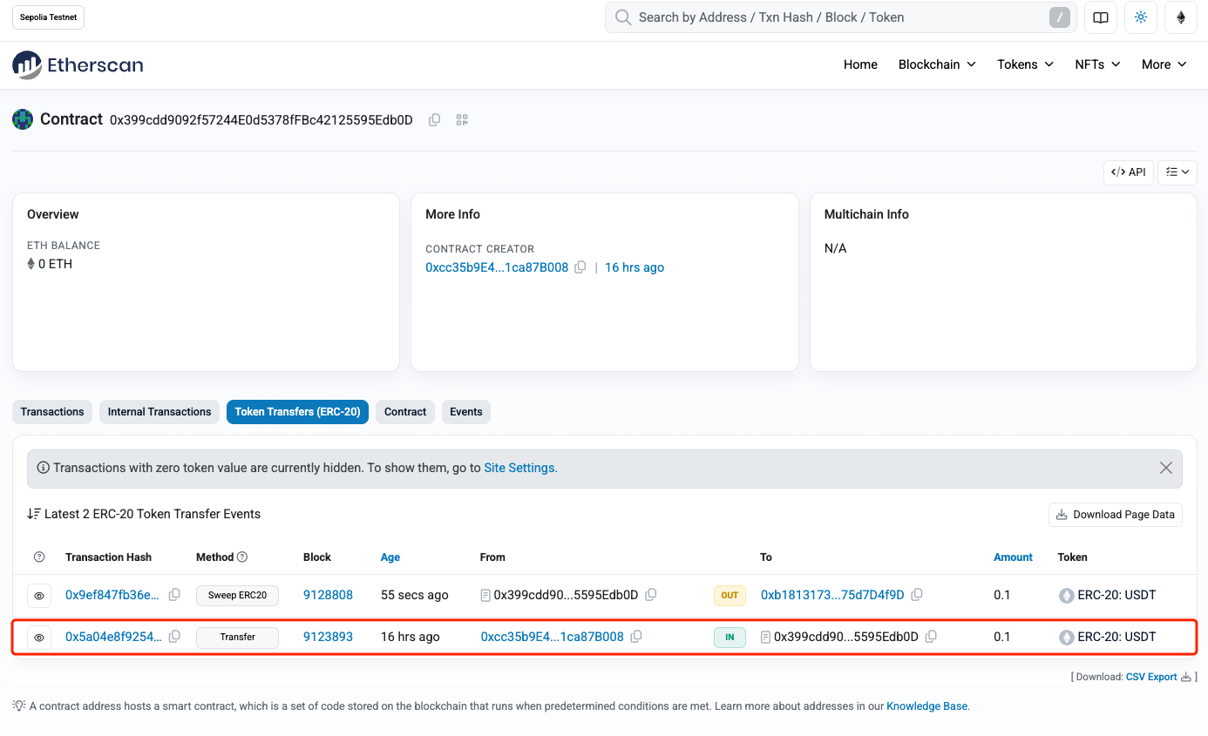Focus the address search field
This screenshot has height=736, width=1208.
click(x=841, y=17)
